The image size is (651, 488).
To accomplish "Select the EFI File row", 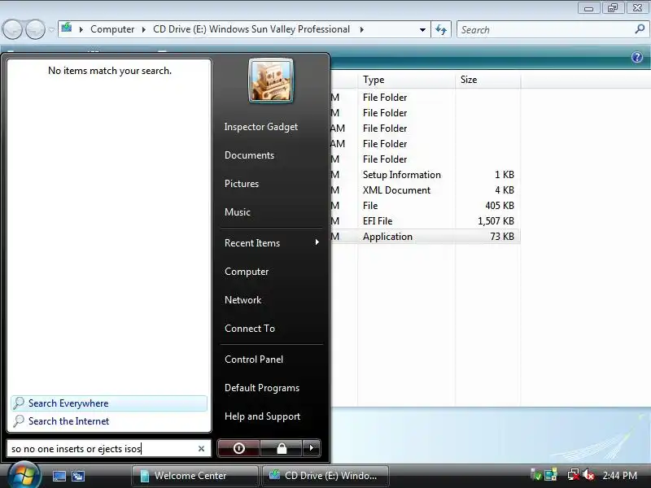I will [426, 221].
